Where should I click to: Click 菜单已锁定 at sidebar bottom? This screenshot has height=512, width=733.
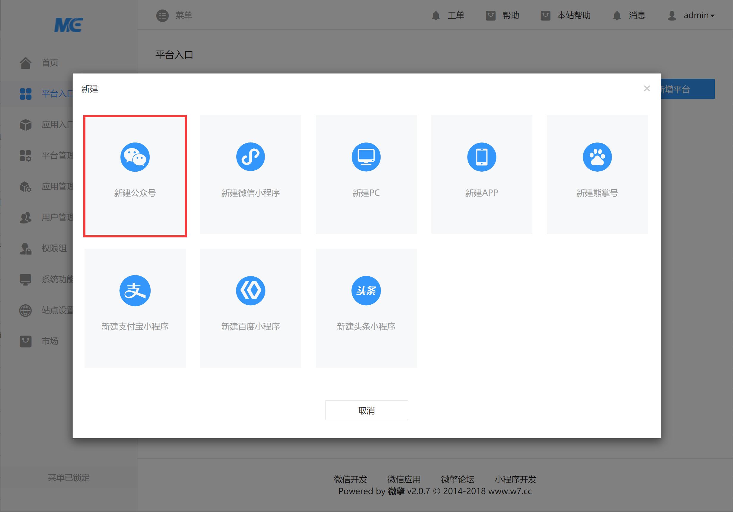69,477
